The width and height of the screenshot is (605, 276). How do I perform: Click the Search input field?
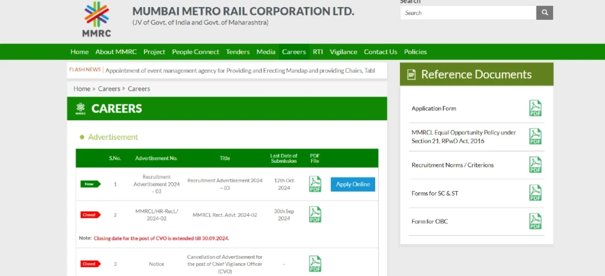coord(468,13)
